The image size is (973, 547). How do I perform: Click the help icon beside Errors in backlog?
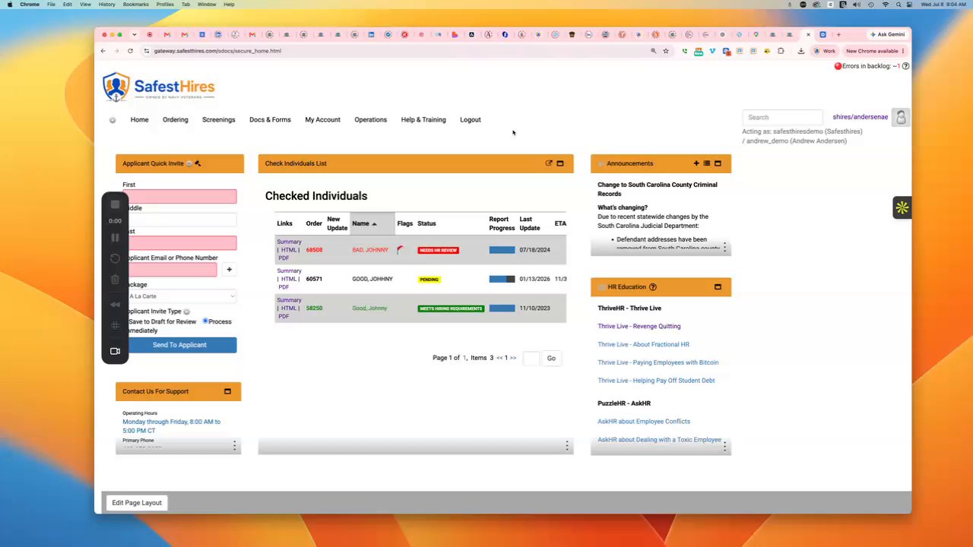pyautogui.click(x=905, y=66)
